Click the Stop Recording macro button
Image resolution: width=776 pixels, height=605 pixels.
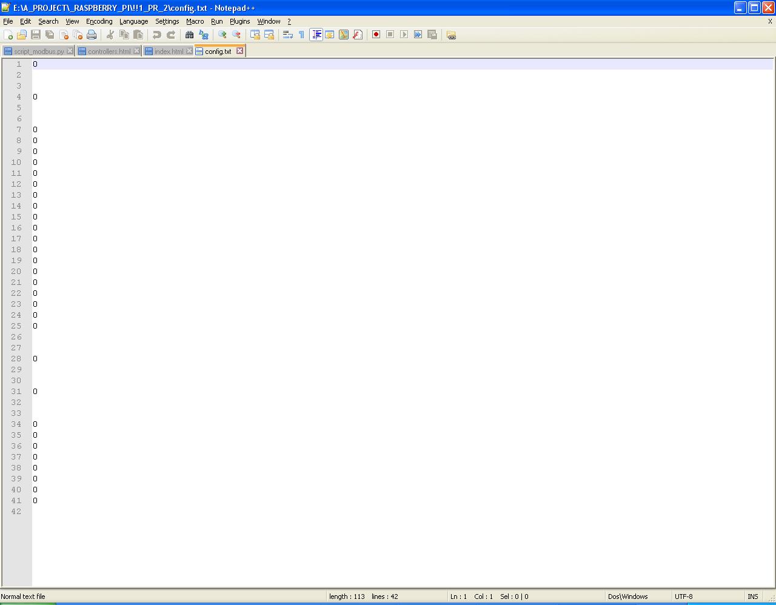tap(390, 35)
